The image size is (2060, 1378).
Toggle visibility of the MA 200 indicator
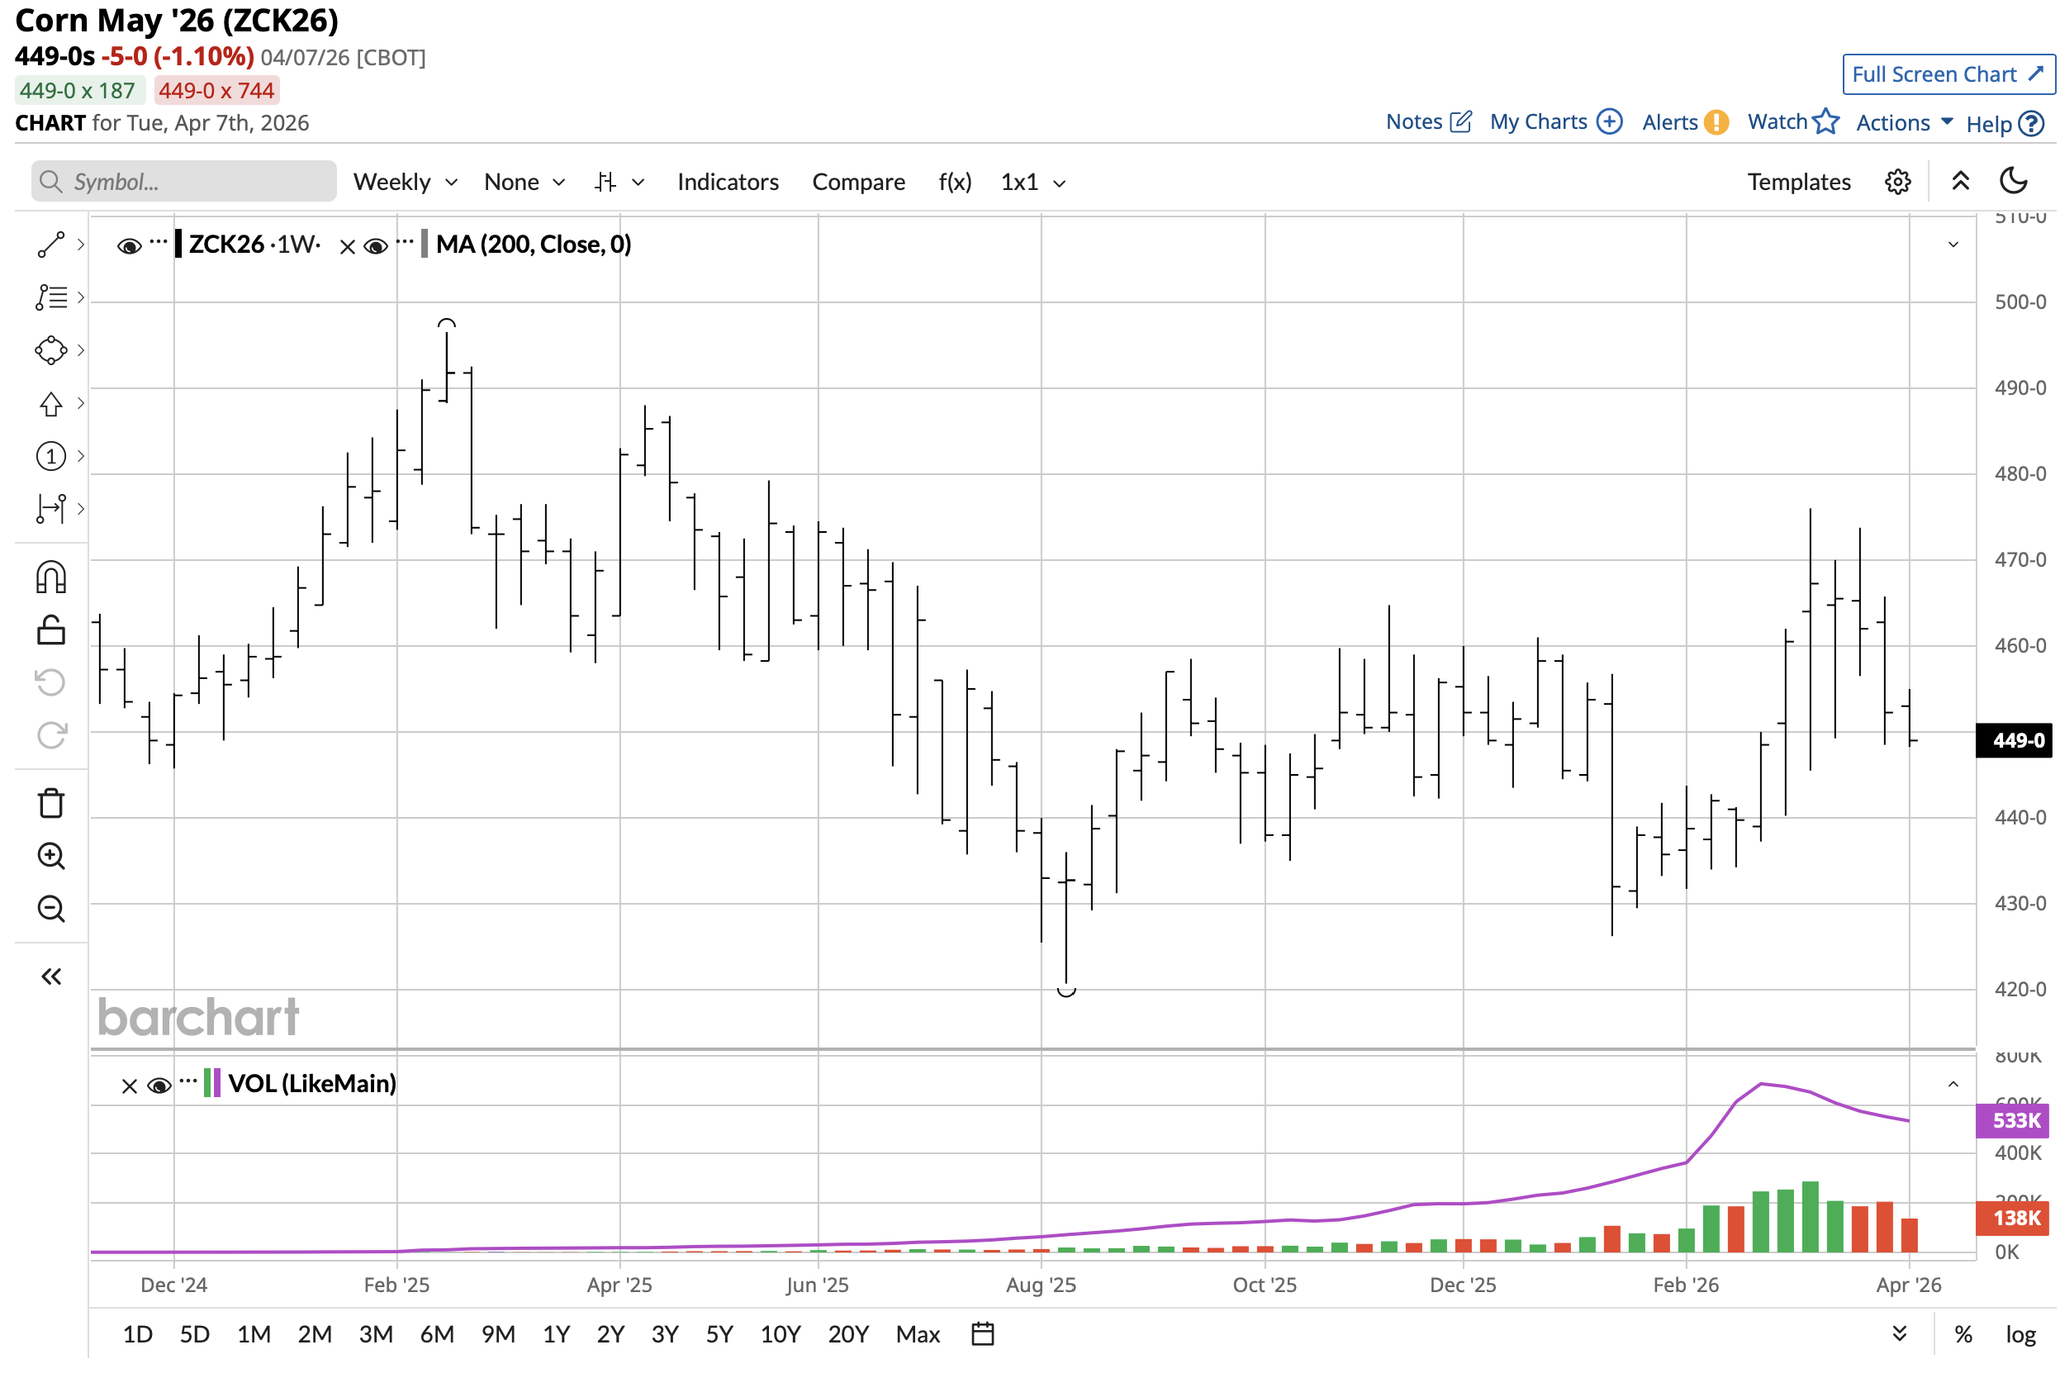[375, 246]
